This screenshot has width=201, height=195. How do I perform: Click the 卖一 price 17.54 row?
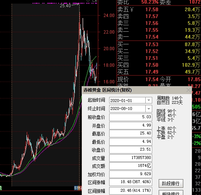click(x=159, y=37)
